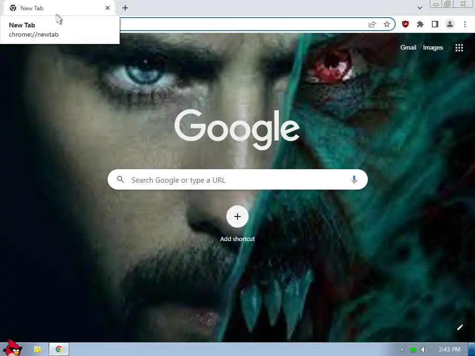Click the share this page icon
The image size is (475, 356).
tap(372, 24)
